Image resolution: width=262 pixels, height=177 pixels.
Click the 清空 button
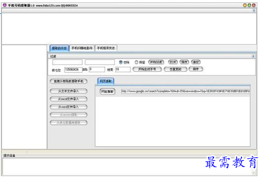(x=196, y=62)
